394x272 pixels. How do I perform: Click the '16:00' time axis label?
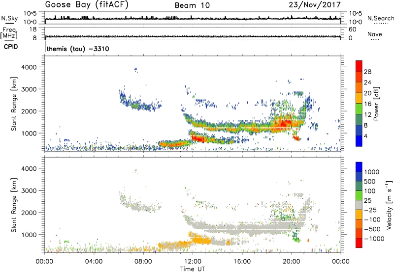coord(242,262)
